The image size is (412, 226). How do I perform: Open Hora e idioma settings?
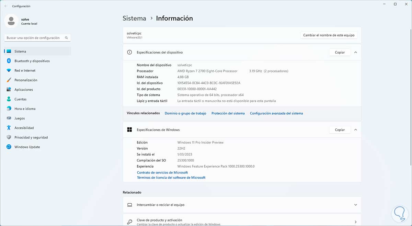[x=37, y=109]
